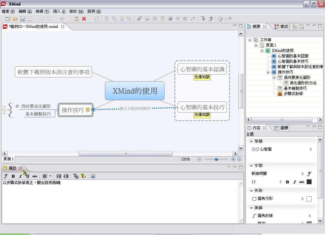Click the notes icon on the 操作技巧 topic
The image size is (325, 235).
pyautogui.click(x=88, y=110)
